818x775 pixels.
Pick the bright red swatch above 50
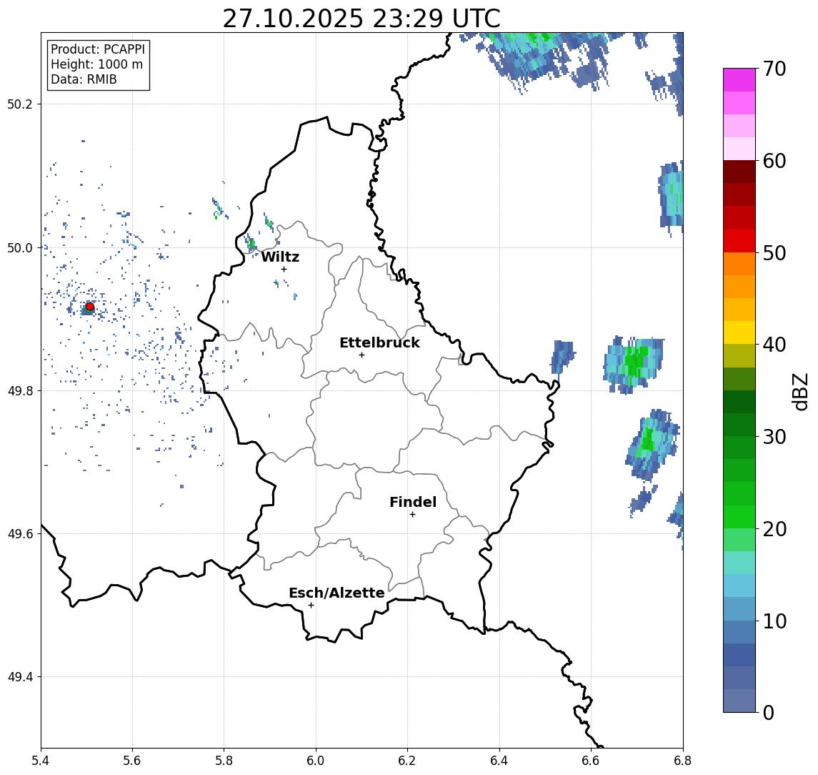coord(739,241)
